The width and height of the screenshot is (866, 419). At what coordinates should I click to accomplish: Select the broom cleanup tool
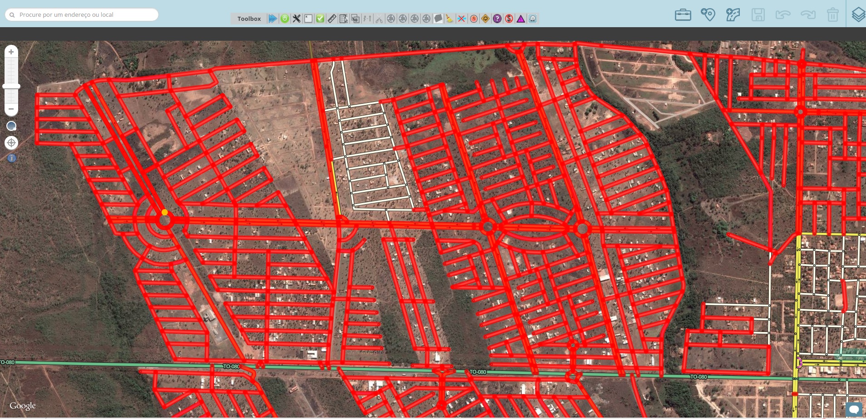[x=450, y=19]
